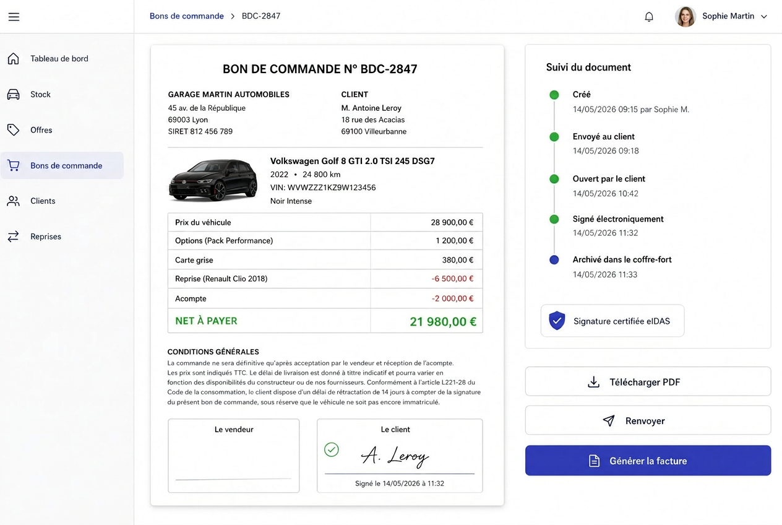Screen dimensions: 782x525
Task: Click Reprise (Renault Clio 2018) label
Action: click(x=221, y=279)
